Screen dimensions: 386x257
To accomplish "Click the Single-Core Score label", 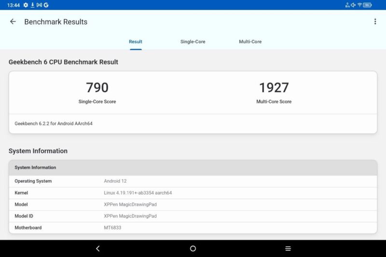I will (97, 102).
